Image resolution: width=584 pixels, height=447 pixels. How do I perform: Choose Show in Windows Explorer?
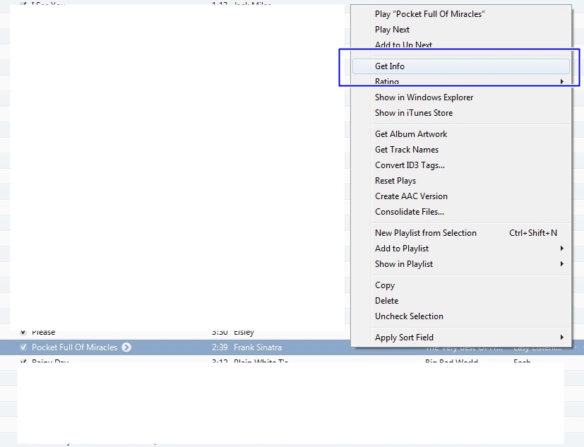click(x=461, y=97)
